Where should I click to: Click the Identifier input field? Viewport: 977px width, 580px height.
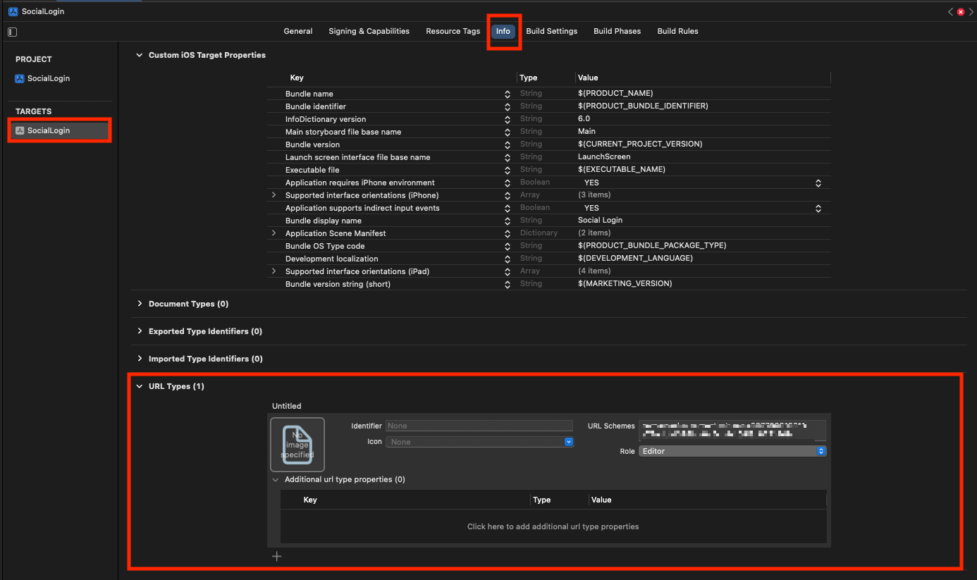pos(479,426)
